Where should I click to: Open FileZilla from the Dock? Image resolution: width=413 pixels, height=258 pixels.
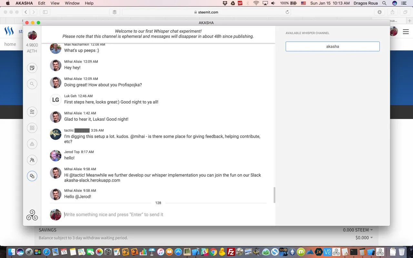click(x=231, y=252)
